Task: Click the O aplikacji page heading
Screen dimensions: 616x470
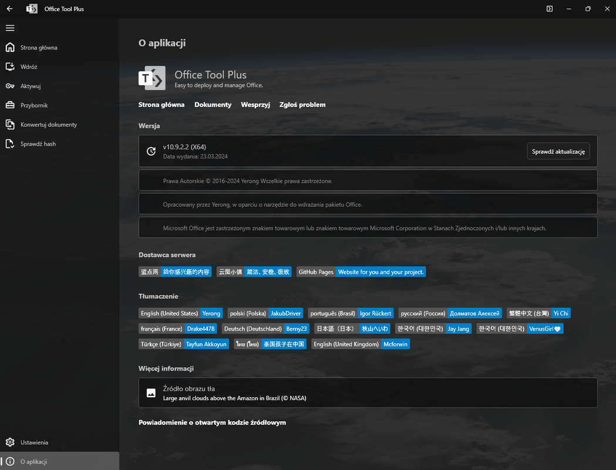Action: 162,43
